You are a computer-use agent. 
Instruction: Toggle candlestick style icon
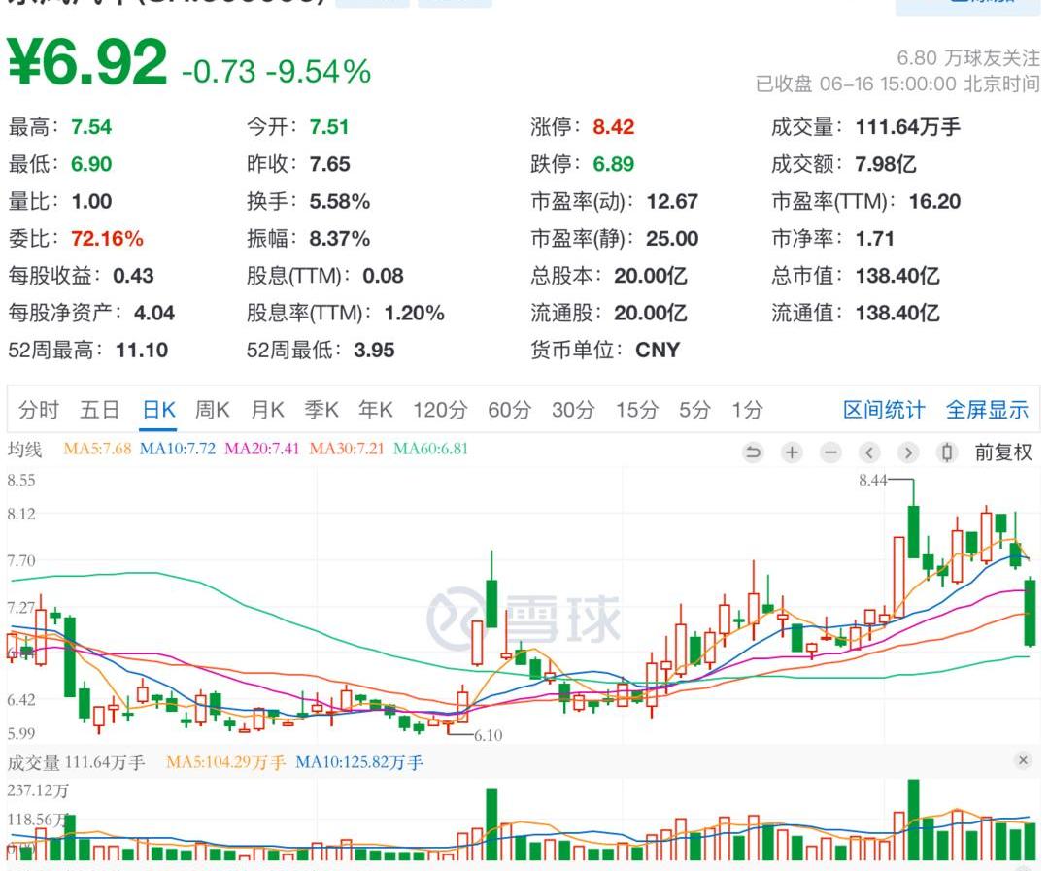pyautogui.click(x=947, y=452)
